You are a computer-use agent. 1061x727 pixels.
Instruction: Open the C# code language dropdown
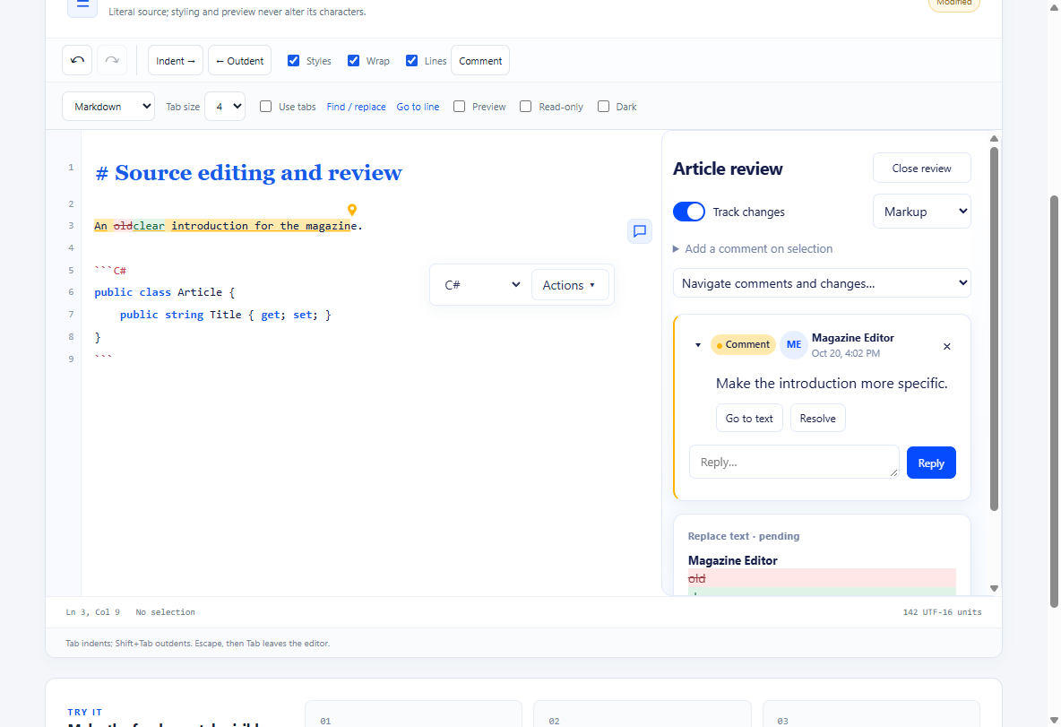click(482, 285)
